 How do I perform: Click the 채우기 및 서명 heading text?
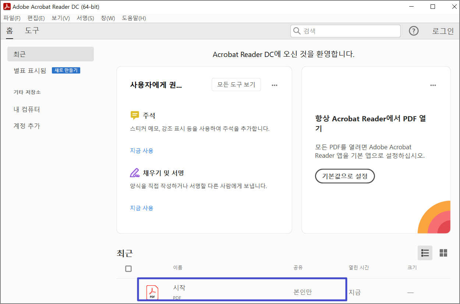pos(163,173)
